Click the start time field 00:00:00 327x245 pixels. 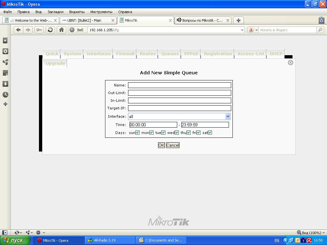tap(153, 125)
